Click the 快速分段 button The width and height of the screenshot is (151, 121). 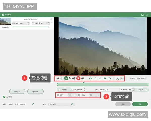(35, 91)
